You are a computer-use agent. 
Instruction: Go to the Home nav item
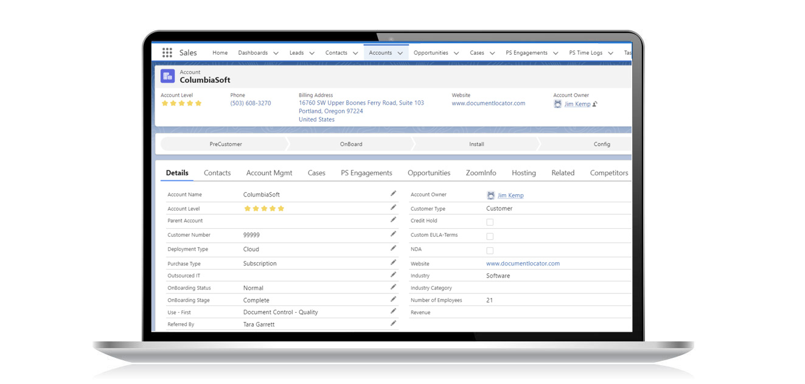click(220, 53)
